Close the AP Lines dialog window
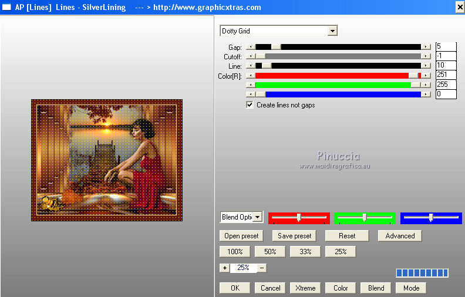465x297 pixels. pyautogui.click(x=459, y=7)
